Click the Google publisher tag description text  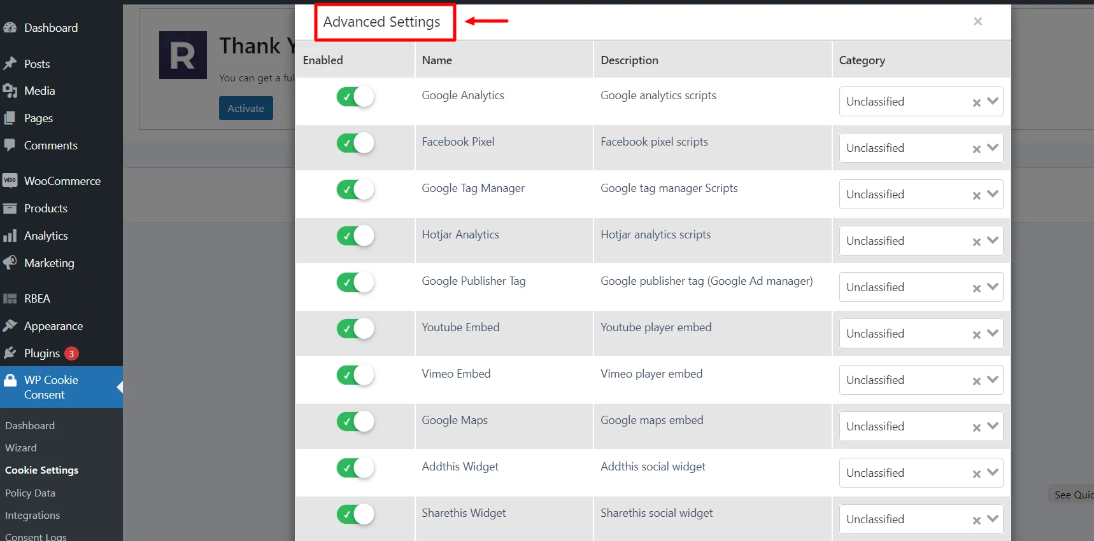point(707,281)
